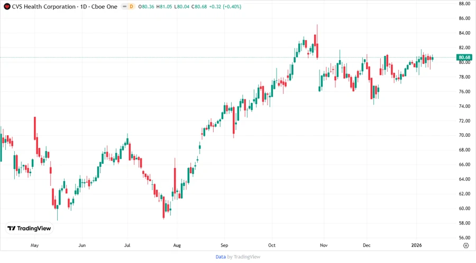Click the 78.00 price axis label
The image size is (476, 263).
coord(464,77)
